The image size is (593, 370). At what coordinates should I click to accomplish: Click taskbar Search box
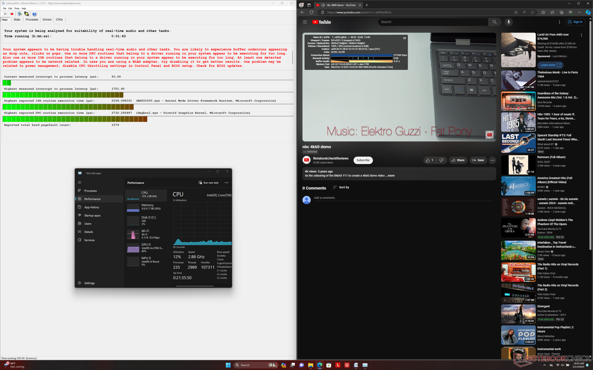pyautogui.click(x=256, y=365)
